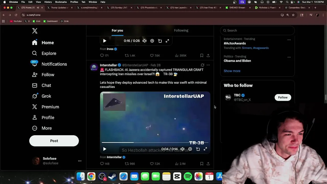Image resolution: width=327 pixels, height=184 pixels.
Task: Reload the page in Chrome
Action: tap(16, 15)
